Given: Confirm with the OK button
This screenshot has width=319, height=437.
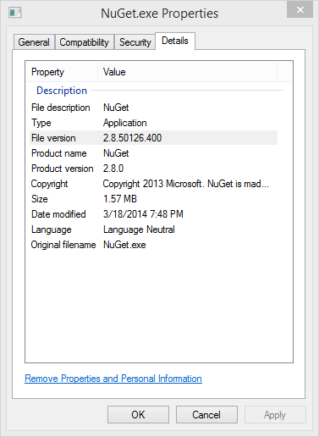Looking at the screenshot, I should pyautogui.click(x=138, y=415).
